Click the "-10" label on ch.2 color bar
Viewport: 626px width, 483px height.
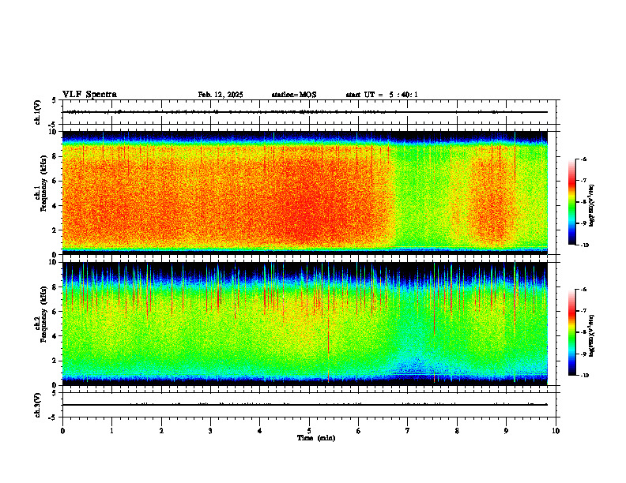[x=585, y=376]
